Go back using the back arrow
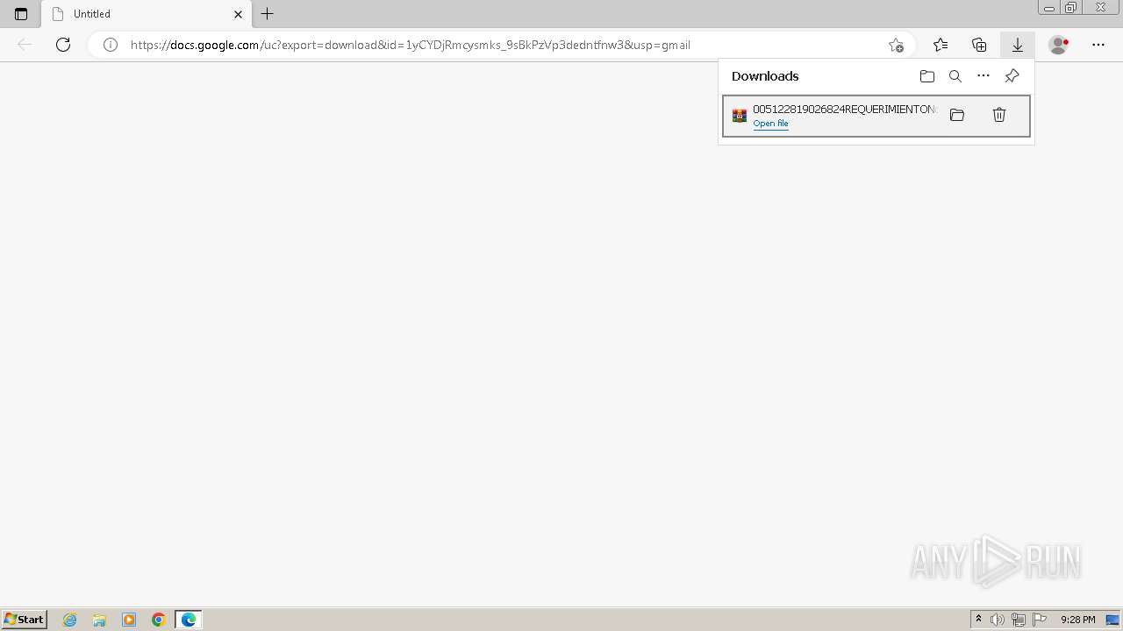Image resolution: width=1123 pixels, height=631 pixels. pyautogui.click(x=25, y=45)
